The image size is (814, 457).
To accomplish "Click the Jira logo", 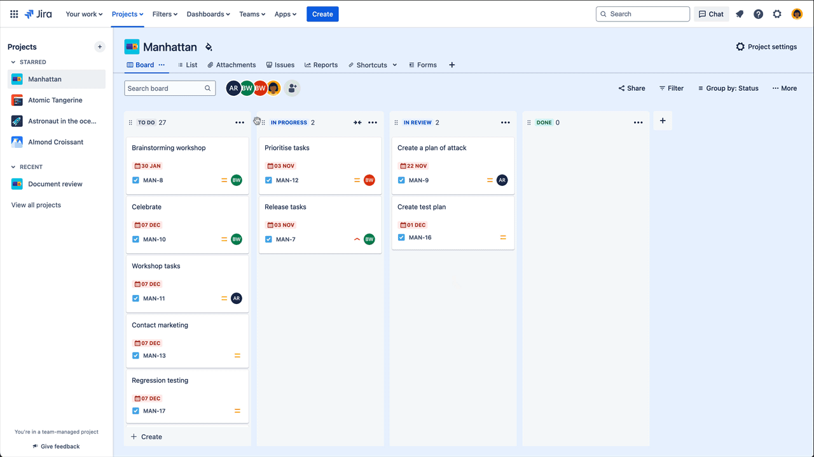I will [38, 14].
